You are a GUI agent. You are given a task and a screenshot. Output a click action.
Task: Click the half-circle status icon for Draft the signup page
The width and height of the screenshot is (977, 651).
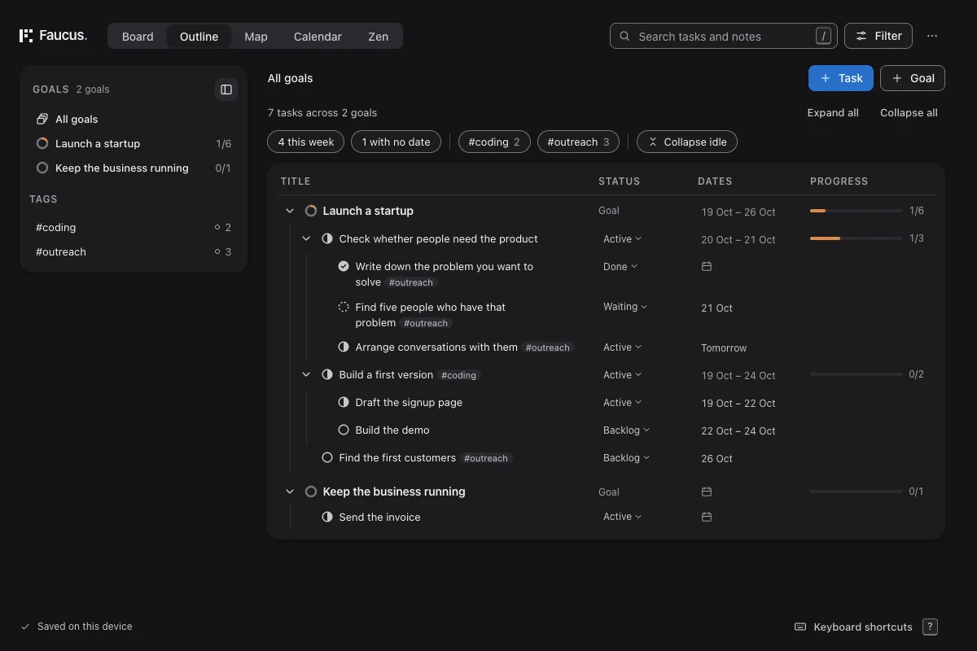pyautogui.click(x=344, y=402)
